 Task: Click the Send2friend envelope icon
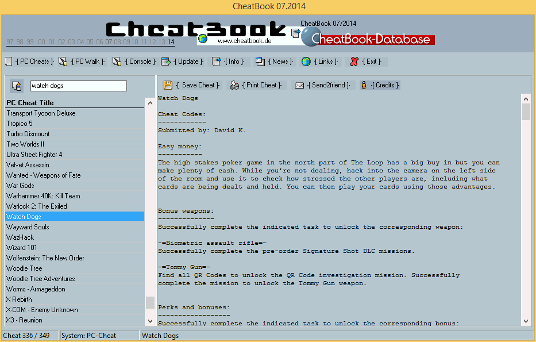click(x=299, y=85)
